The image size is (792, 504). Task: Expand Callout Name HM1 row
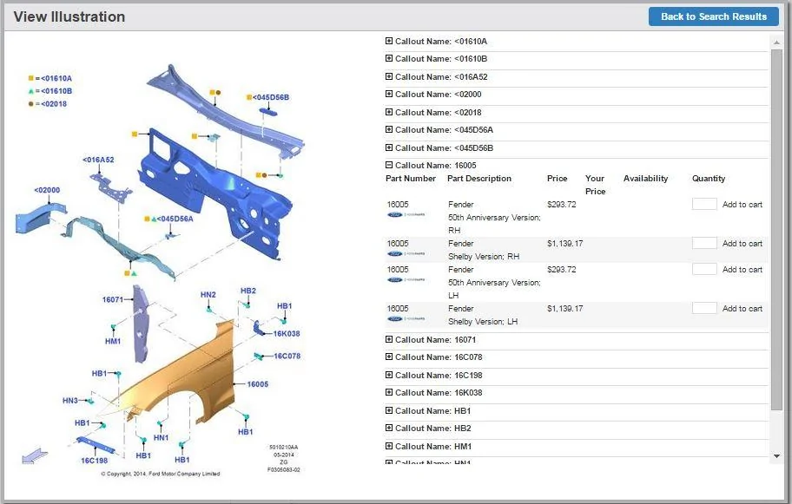tap(389, 446)
